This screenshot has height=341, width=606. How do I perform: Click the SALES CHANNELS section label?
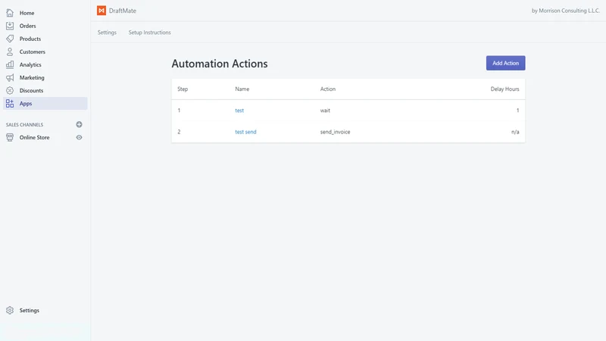coord(24,124)
